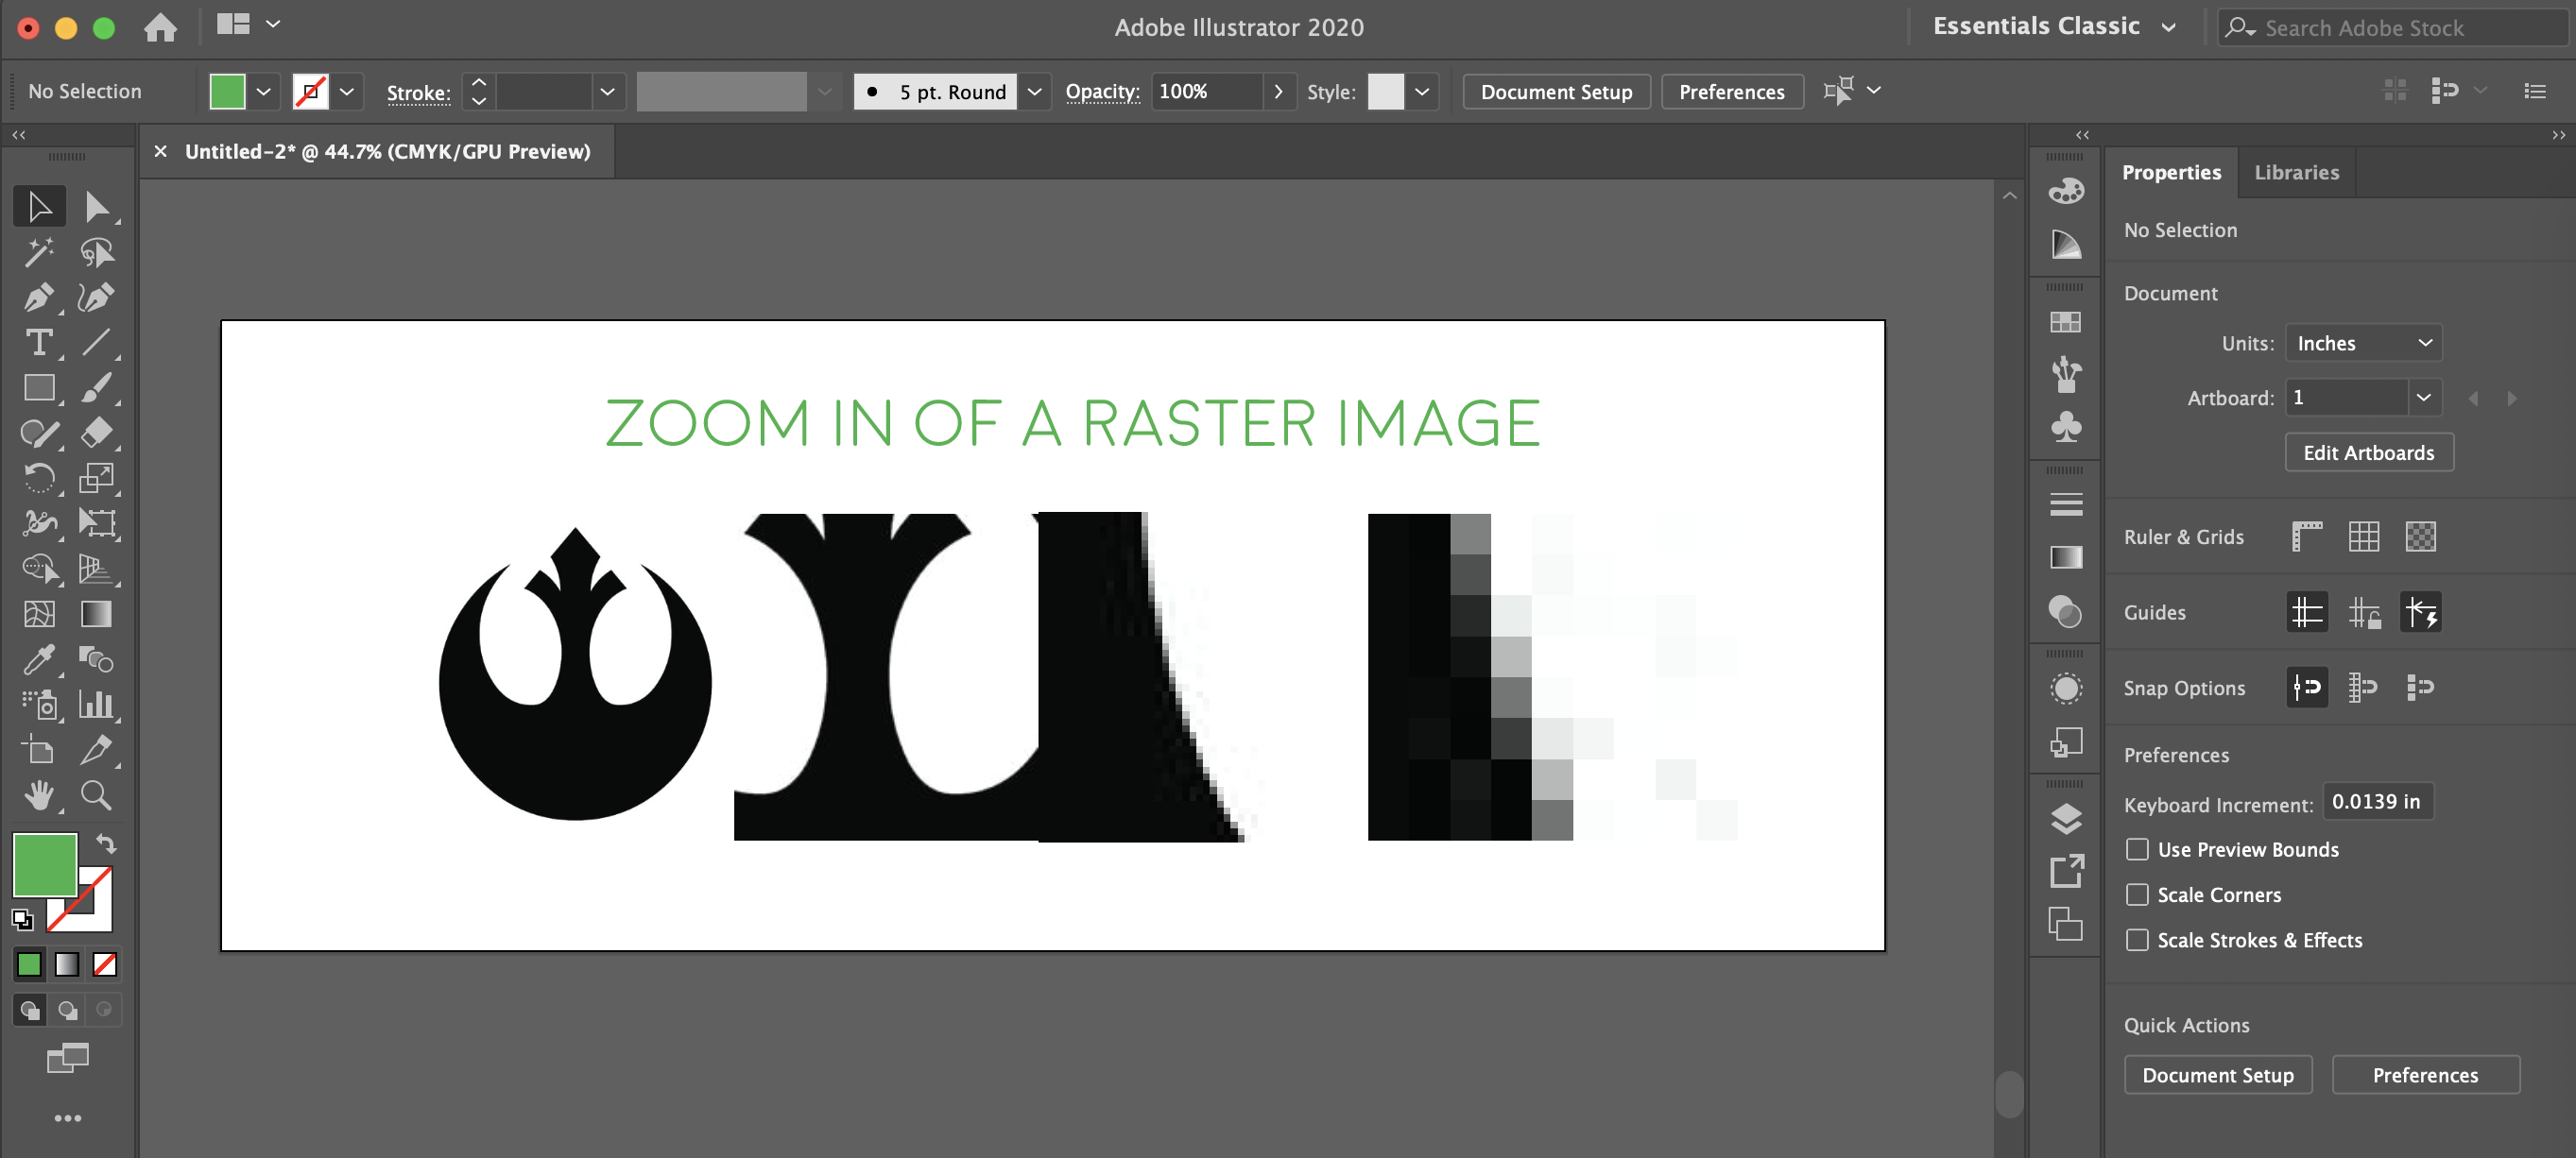Select the Pen tool
The width and height of the screenshot is (2576, 1158).
(38, 298)
